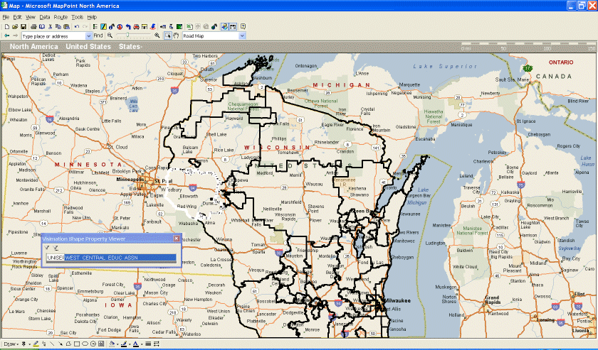This screenshot has width=598, height=350.
Task: Open the Draw menu dropdown
Action: (x=11, y=344)
